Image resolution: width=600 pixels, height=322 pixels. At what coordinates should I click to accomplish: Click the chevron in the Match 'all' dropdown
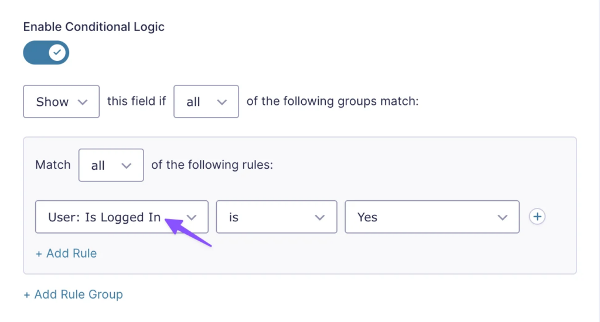[x=127, y=166]
